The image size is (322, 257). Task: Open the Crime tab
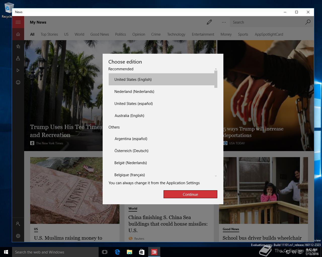[x=156, y=34]
